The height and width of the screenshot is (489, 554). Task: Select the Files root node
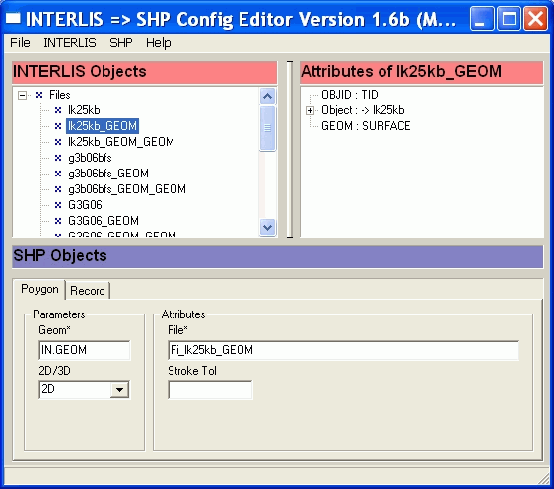60,95
